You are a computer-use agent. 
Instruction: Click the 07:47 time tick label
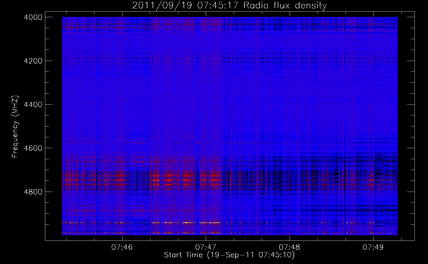coord(206,247)
